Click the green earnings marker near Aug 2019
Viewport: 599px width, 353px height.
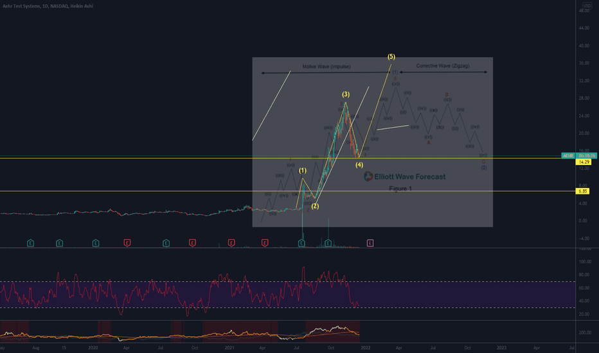point(31,243)
